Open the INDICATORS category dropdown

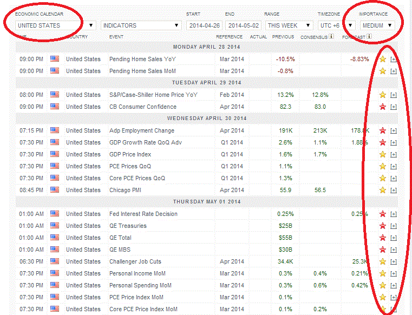(x=141, y=25)
